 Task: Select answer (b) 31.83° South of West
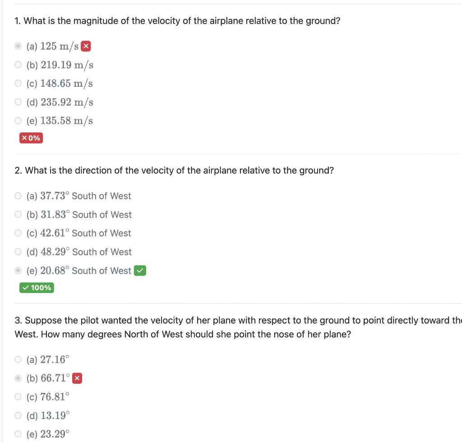click(18, 214)
